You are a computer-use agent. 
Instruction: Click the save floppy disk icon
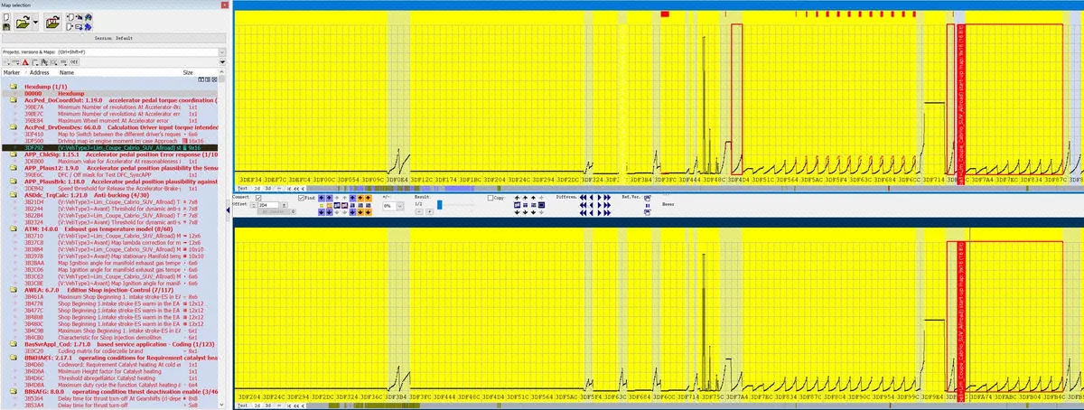[6, 27]
